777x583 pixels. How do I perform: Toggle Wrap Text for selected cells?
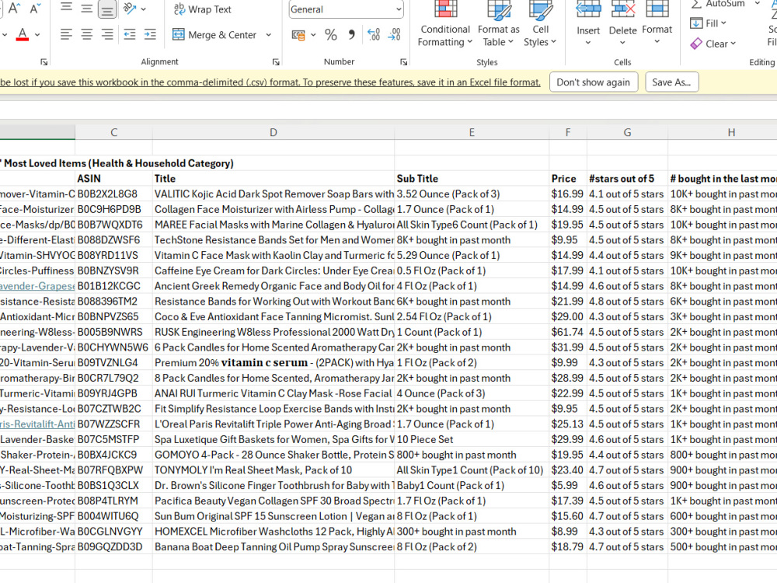click(202, 9)
